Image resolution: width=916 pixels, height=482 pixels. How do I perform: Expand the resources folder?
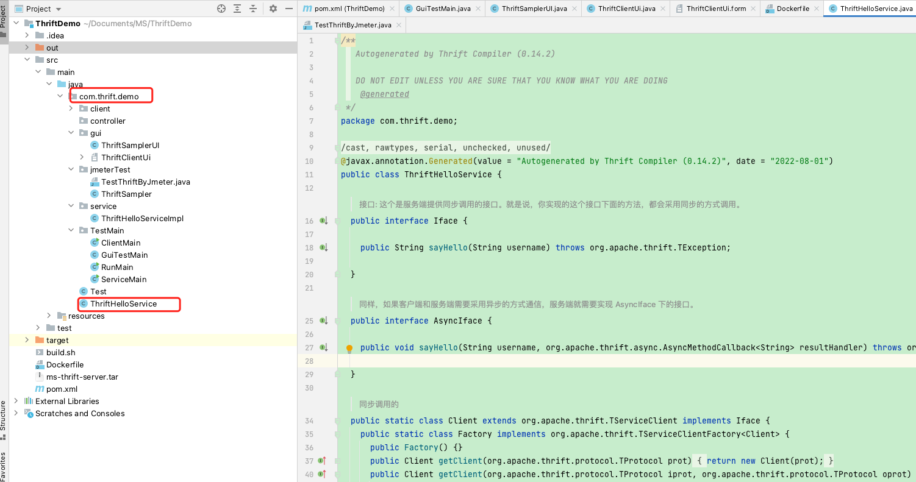[x=49, y=316]
